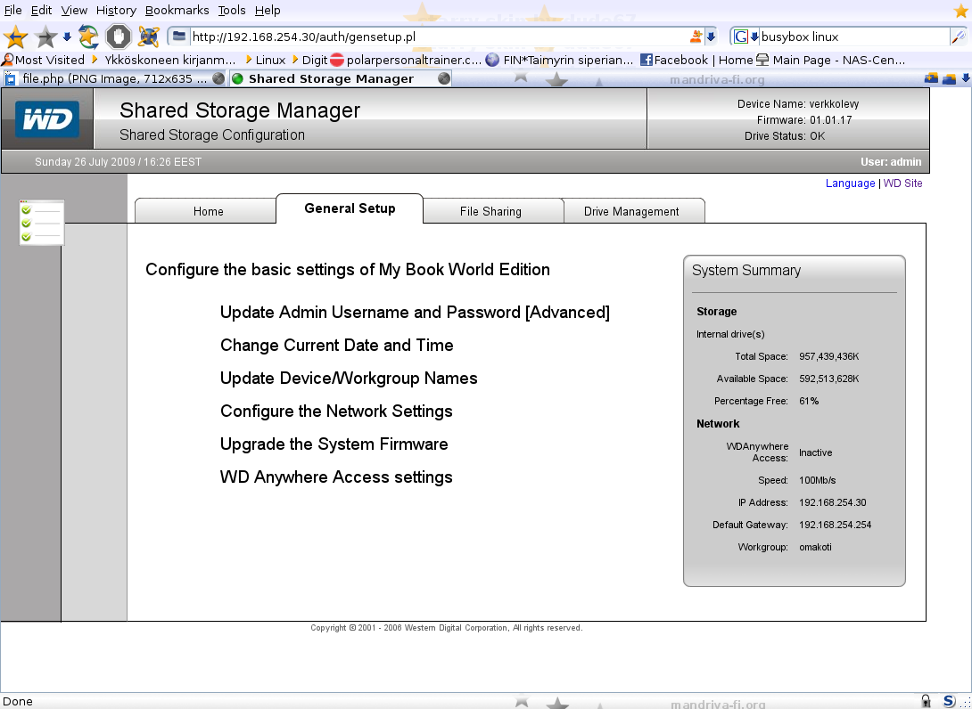This screenshot has height=709, width=972.
Task: Click the Available Space value 592,513,628K
Action: click(x=828, y=379)
